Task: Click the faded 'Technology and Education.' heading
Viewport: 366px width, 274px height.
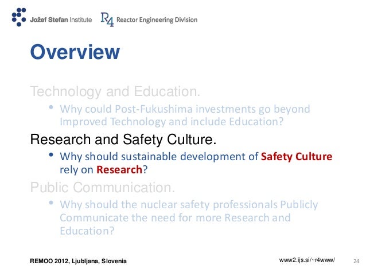Action: 115,92
